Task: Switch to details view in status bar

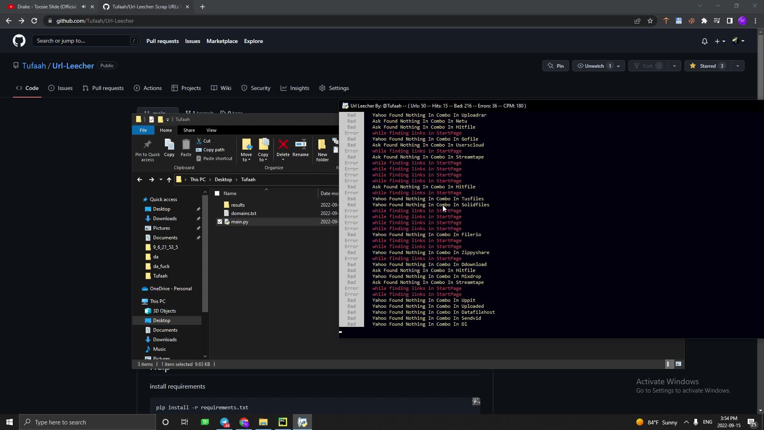Action: (x=670, y=364)
